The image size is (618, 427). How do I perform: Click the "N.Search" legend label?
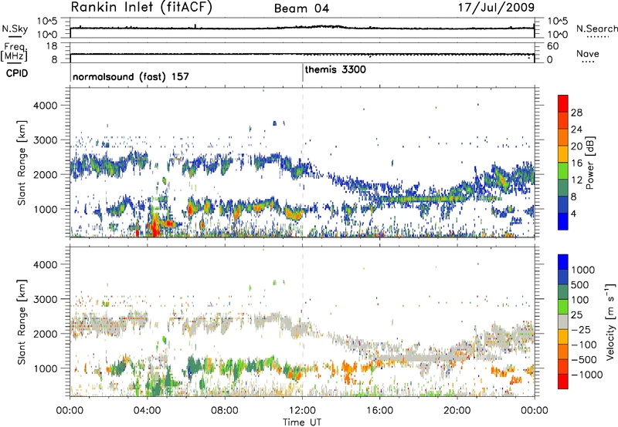click(x=596, y=29)
